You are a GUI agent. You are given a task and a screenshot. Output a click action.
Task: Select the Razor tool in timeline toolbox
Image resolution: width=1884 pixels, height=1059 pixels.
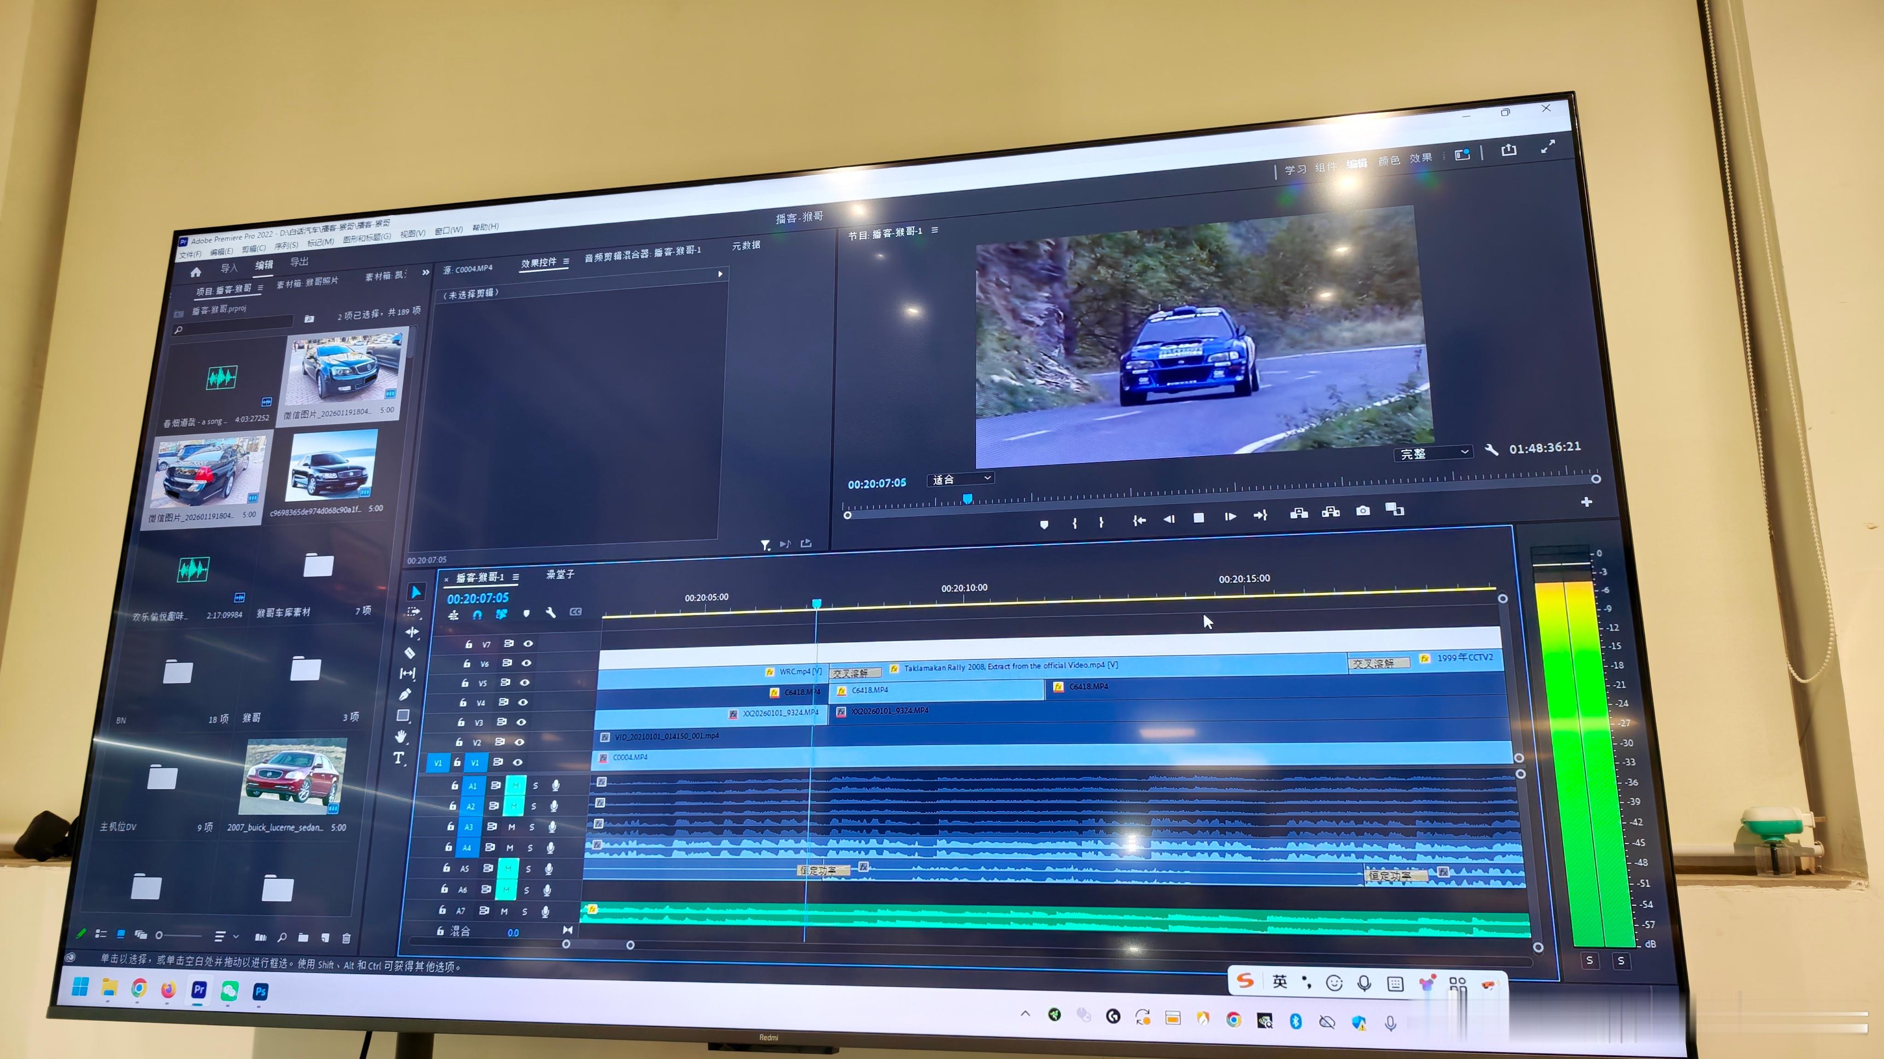(409, 653)
